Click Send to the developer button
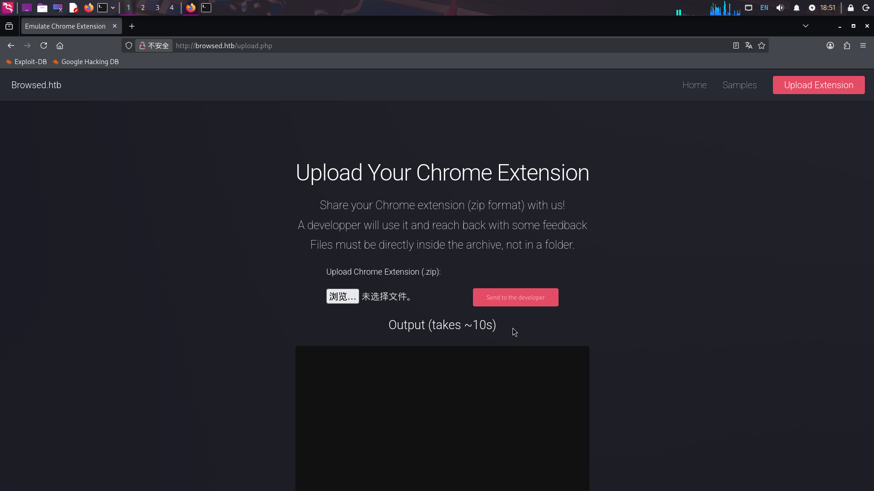Viewport: 874px width, 491px height. pyautogui.click(x=515, y=297)
